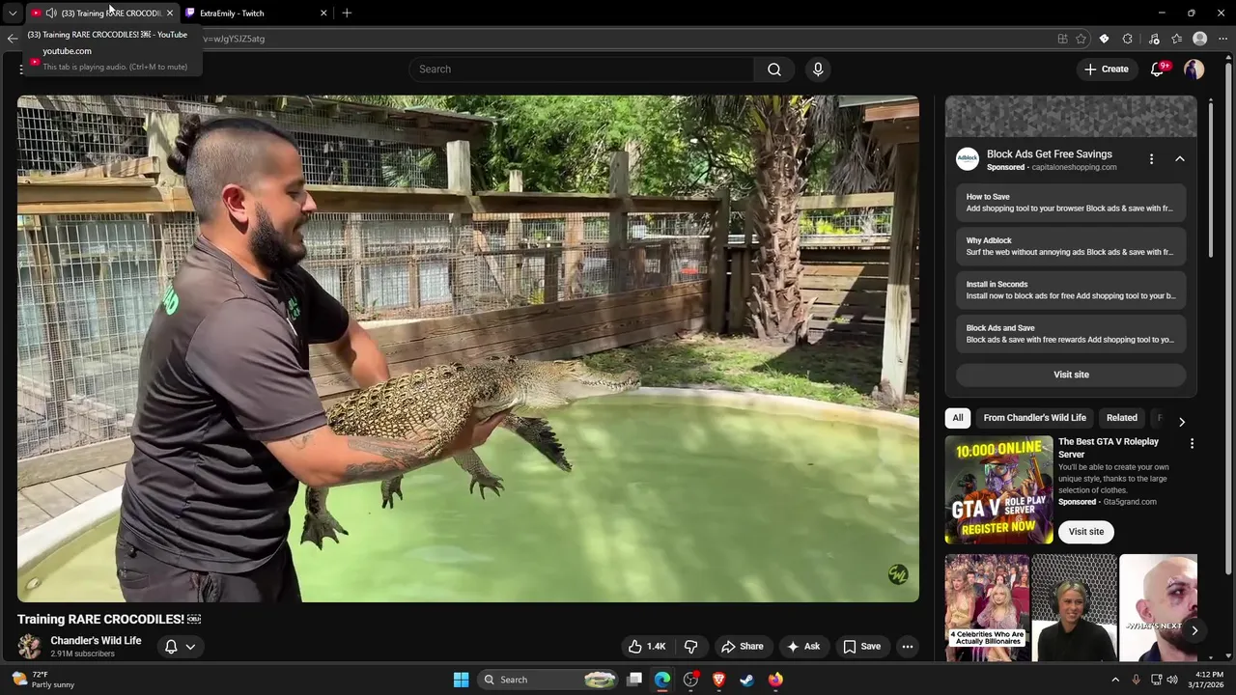Dislike the crocodile video
This screenshot has height=695, width=1236.
pyautogui.click(x=691, y=647)
